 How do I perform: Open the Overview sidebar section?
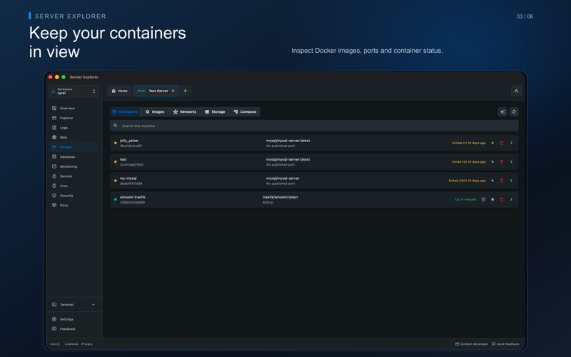click(74, 109)
